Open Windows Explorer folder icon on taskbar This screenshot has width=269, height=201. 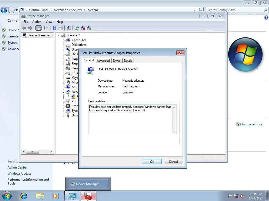(x=40, y=196)
